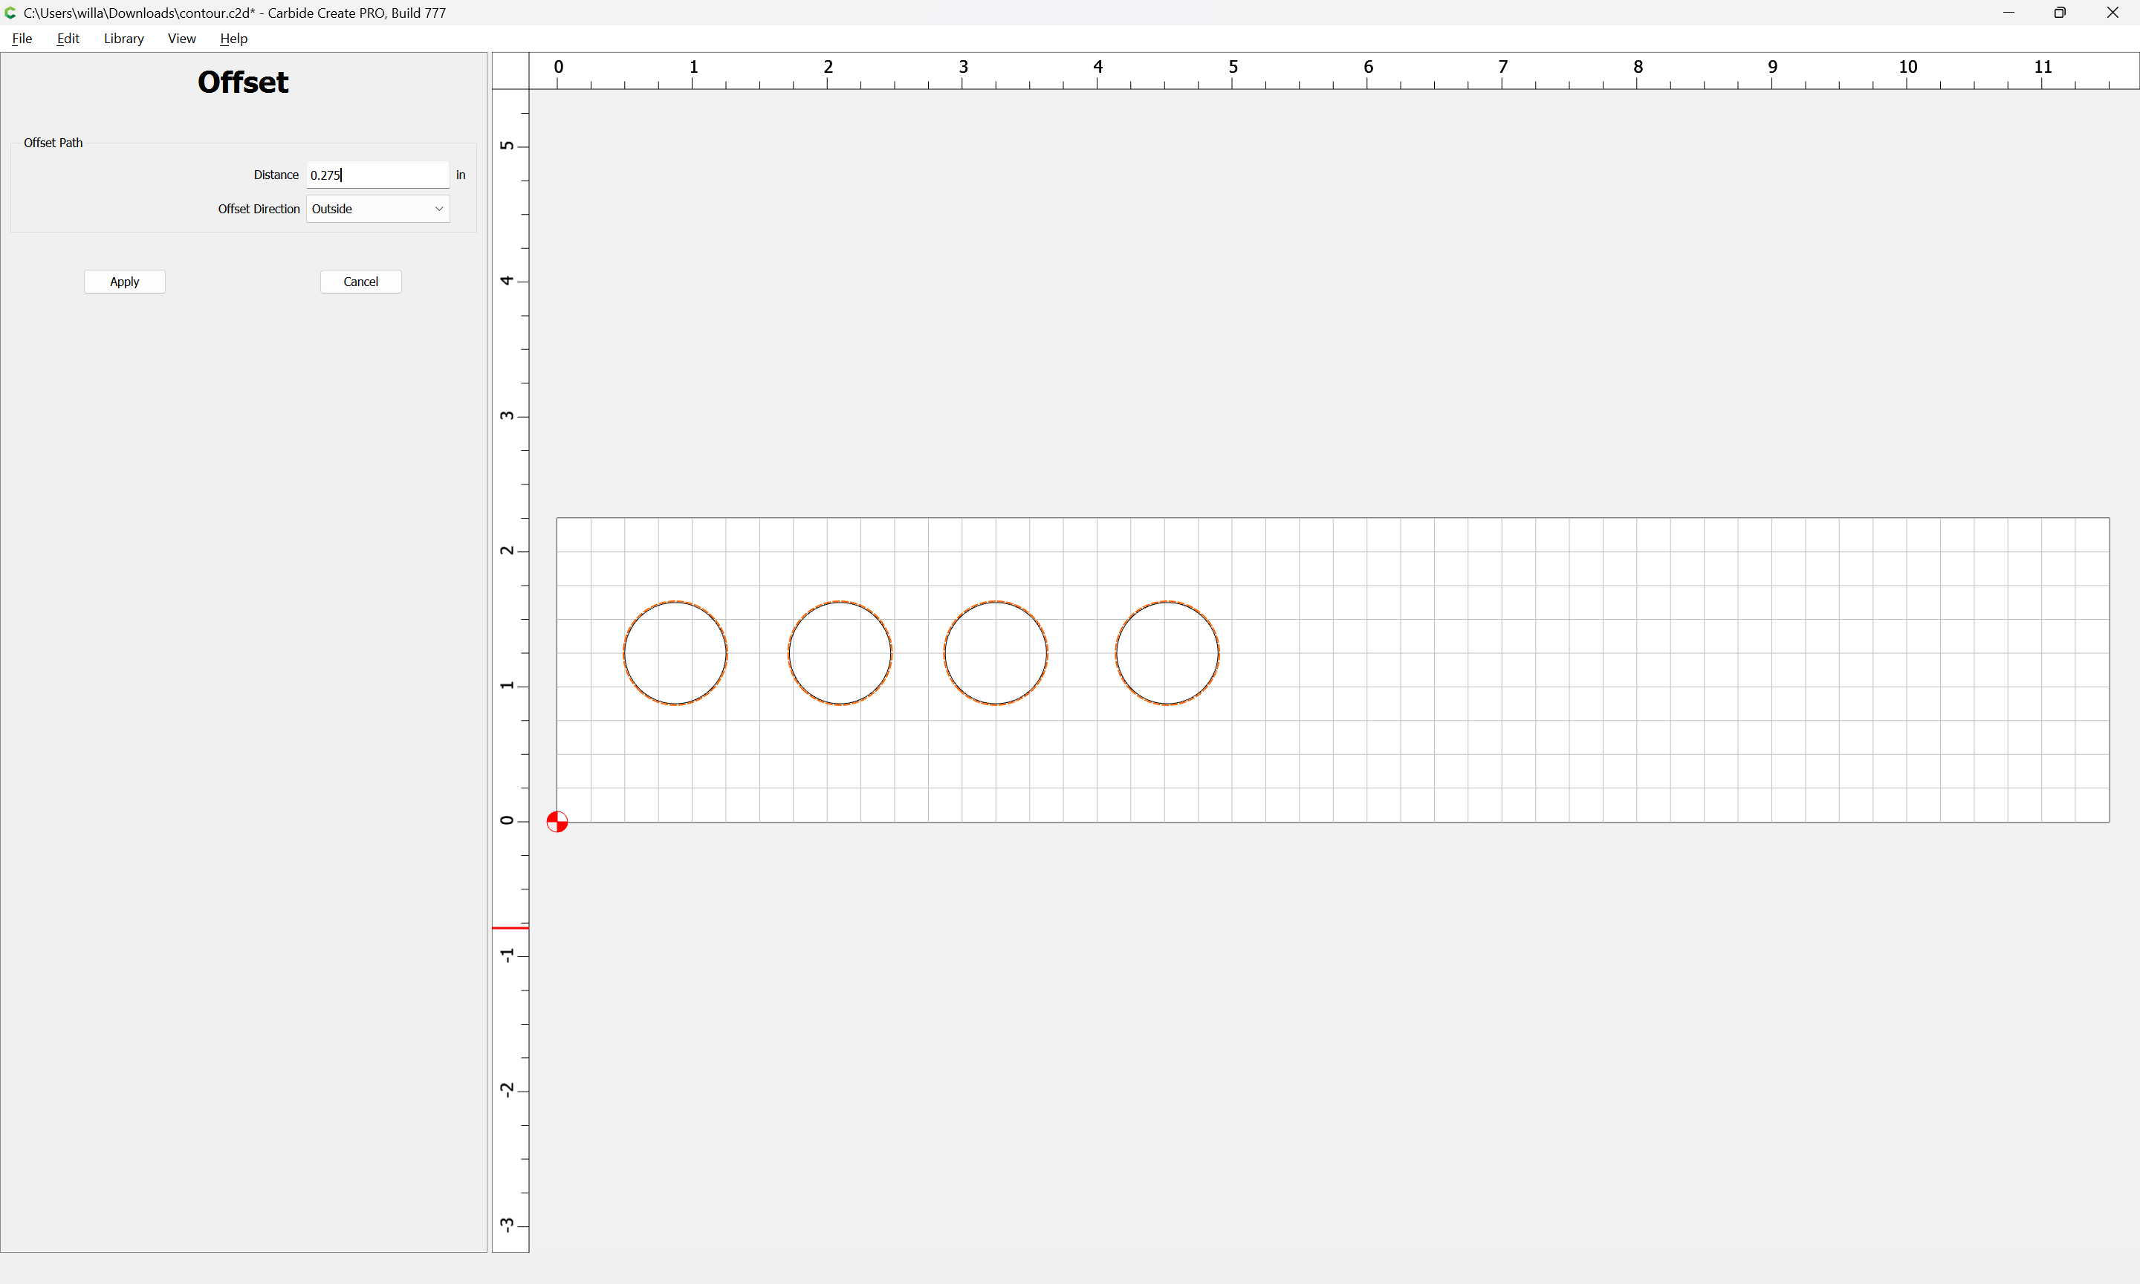Restore down the application window
This screenshot has height=1284, width=2140.
click(x=2060, y=13)
